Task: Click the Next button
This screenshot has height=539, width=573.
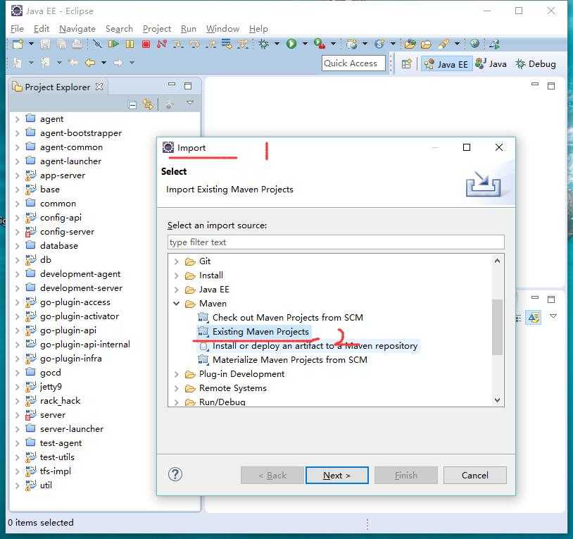Action: [x=336, y=475]
